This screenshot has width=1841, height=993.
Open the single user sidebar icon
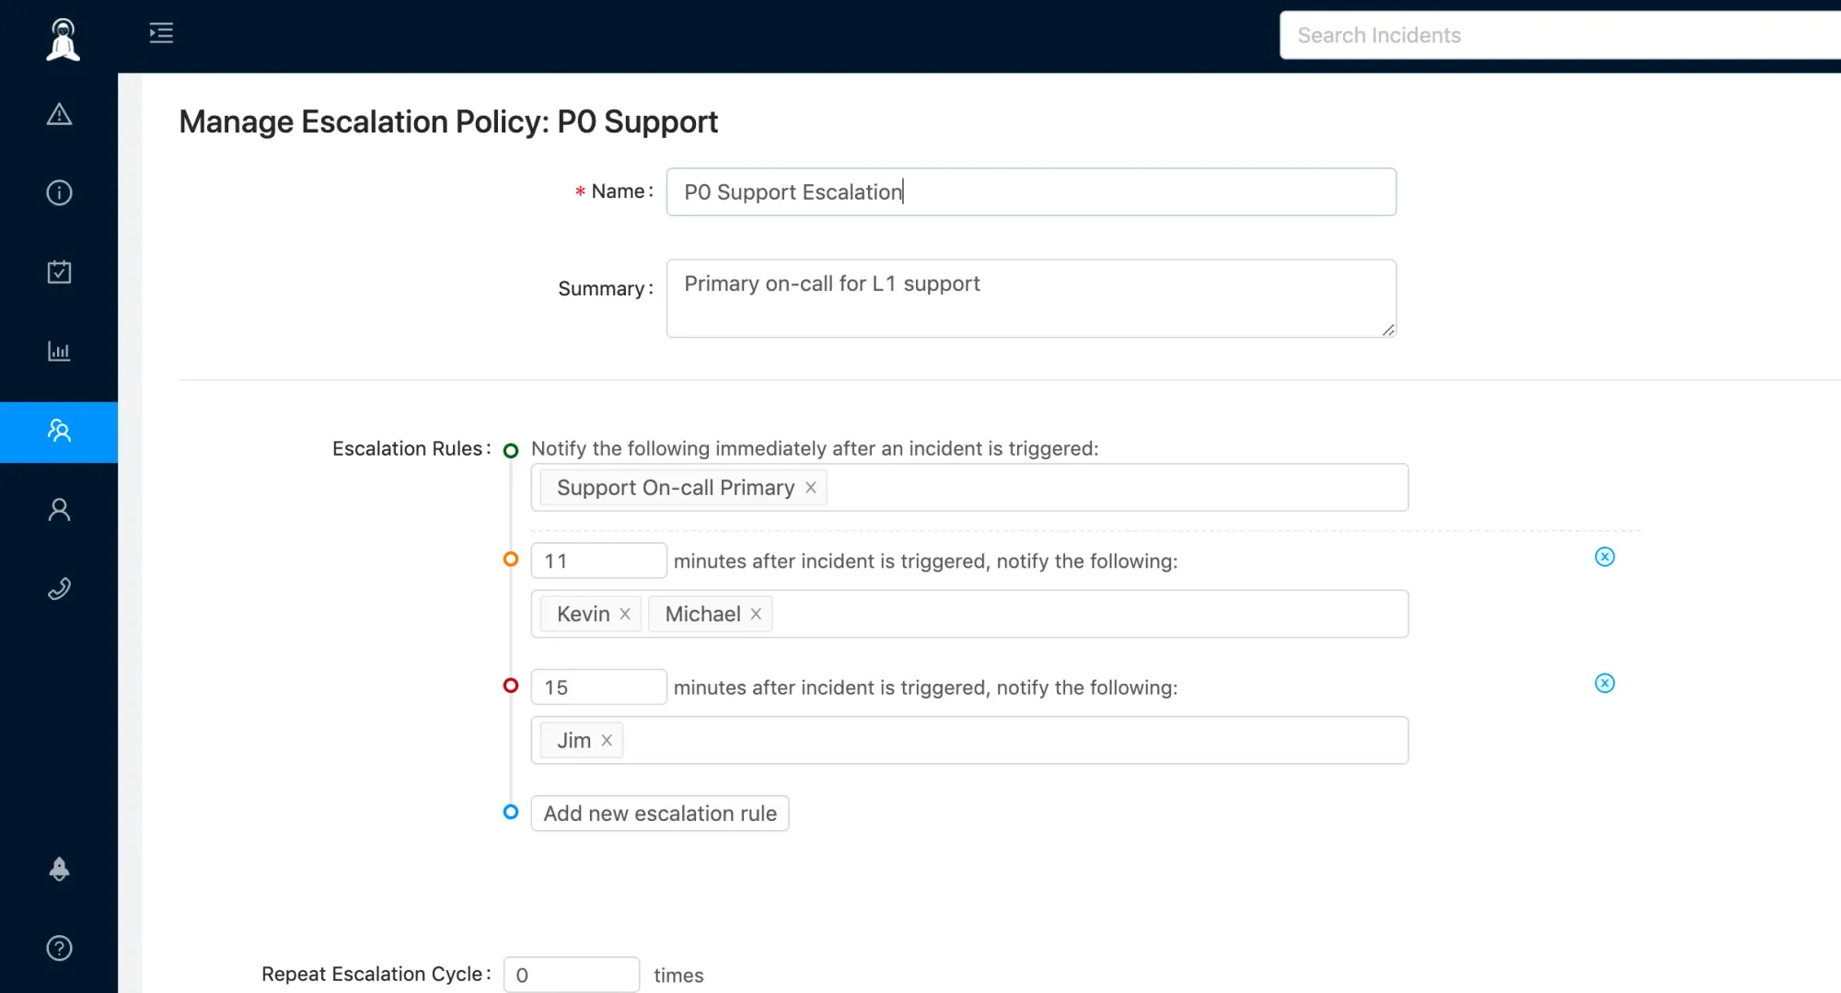(59, 510)
